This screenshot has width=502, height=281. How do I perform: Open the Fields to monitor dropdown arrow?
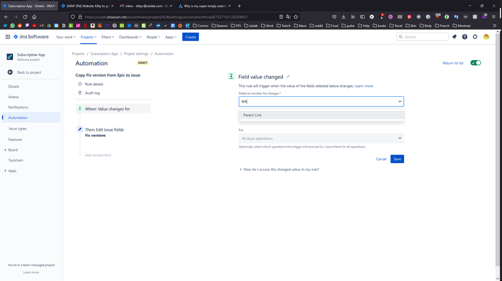pos(399,101)
